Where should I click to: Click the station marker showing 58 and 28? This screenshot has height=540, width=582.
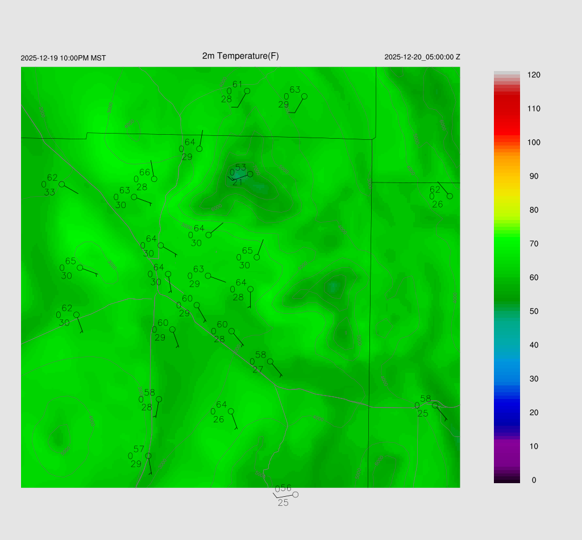(x=159, y=399)
